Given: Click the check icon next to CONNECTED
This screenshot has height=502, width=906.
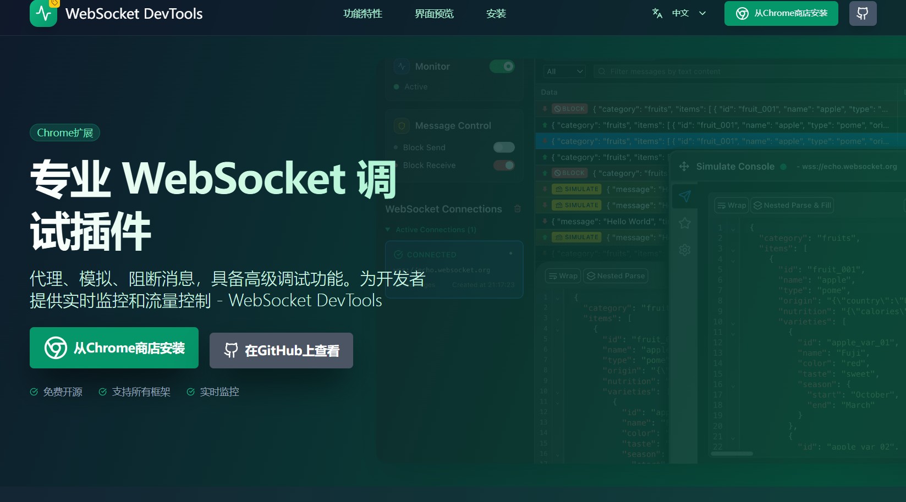Looking at the screenshot, I should click(x=398, y=255).
